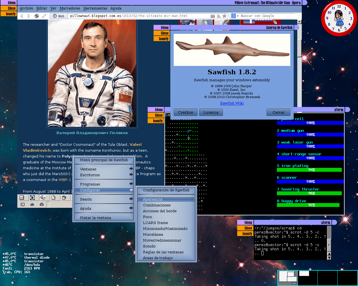Select Sonido in the configuration submenu

click(166, 246)
